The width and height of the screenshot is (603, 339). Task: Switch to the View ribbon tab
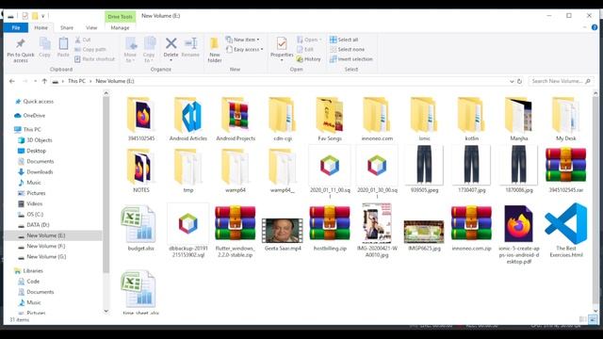[x=91, y=27]
